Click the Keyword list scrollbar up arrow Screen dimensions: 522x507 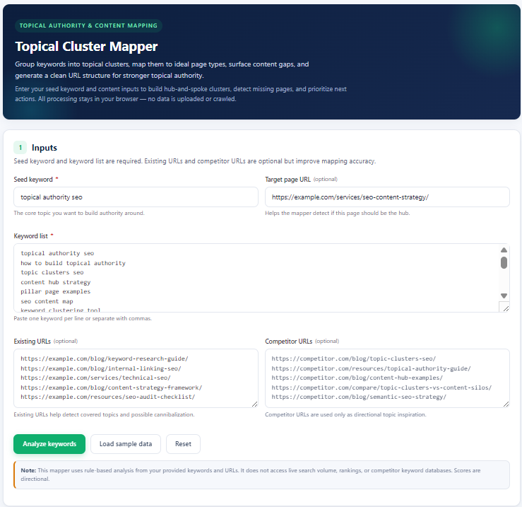pyautogui.click(x=504, y=250)
